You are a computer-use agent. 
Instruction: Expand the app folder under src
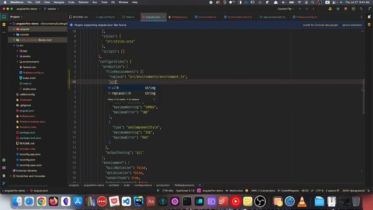coord(17,51)
